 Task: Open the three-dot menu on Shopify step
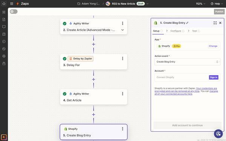(122, 129)
